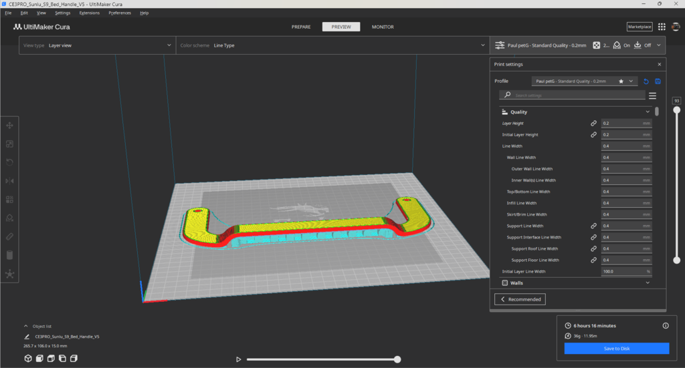Select the Mirror tool in left toolbar

[x=9, y=181]
